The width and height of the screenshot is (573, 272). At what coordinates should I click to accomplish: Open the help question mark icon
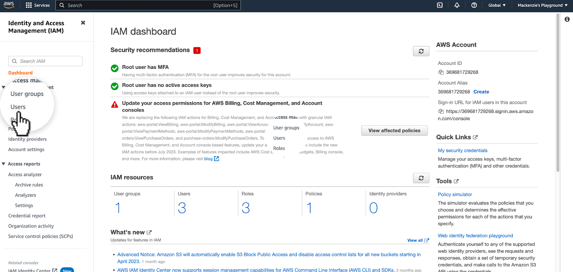[474, 5]
